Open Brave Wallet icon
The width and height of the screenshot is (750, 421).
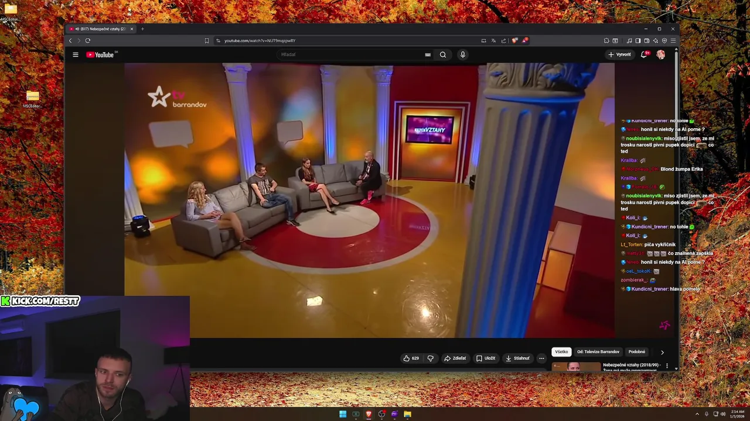coord(647,40)
